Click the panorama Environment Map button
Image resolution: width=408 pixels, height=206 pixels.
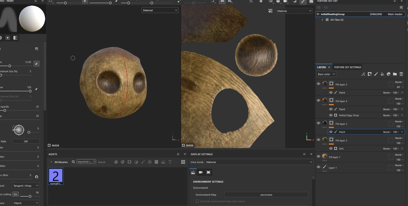coord(266,195)
